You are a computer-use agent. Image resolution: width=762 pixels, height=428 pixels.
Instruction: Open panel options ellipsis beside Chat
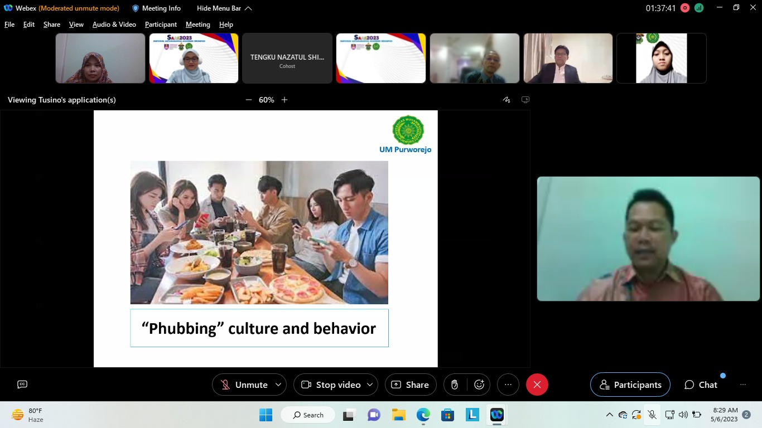pos(743,385)
